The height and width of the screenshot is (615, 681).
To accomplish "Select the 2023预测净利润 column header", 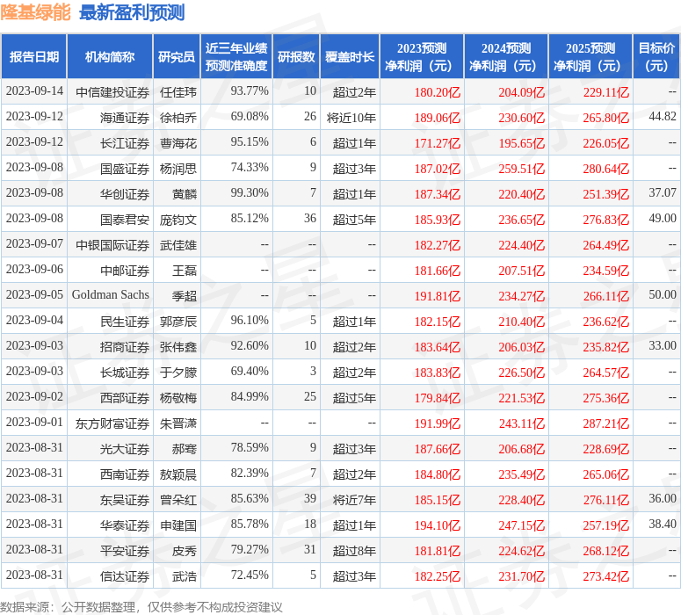I will [422, 56].
